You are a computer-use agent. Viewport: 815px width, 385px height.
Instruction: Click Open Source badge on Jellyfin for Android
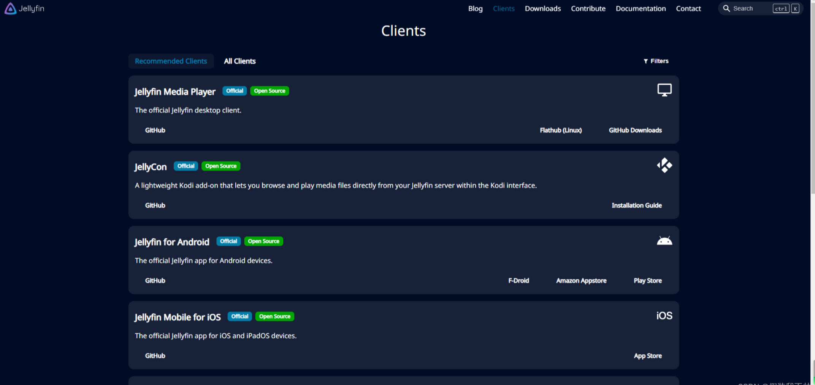click(263, 241)
